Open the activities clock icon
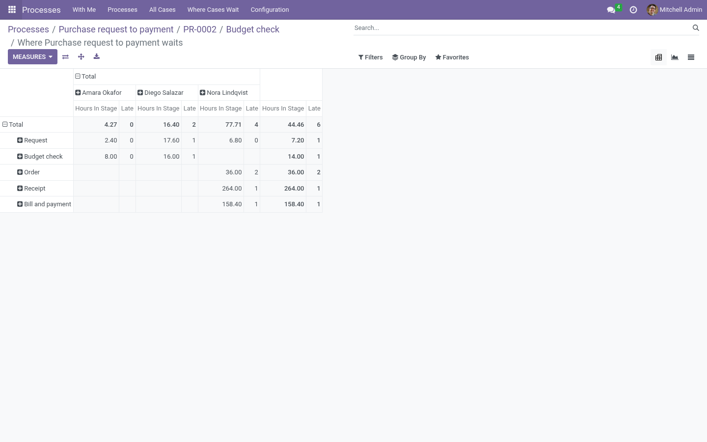The image size is (707, 442). coord(633,10)
